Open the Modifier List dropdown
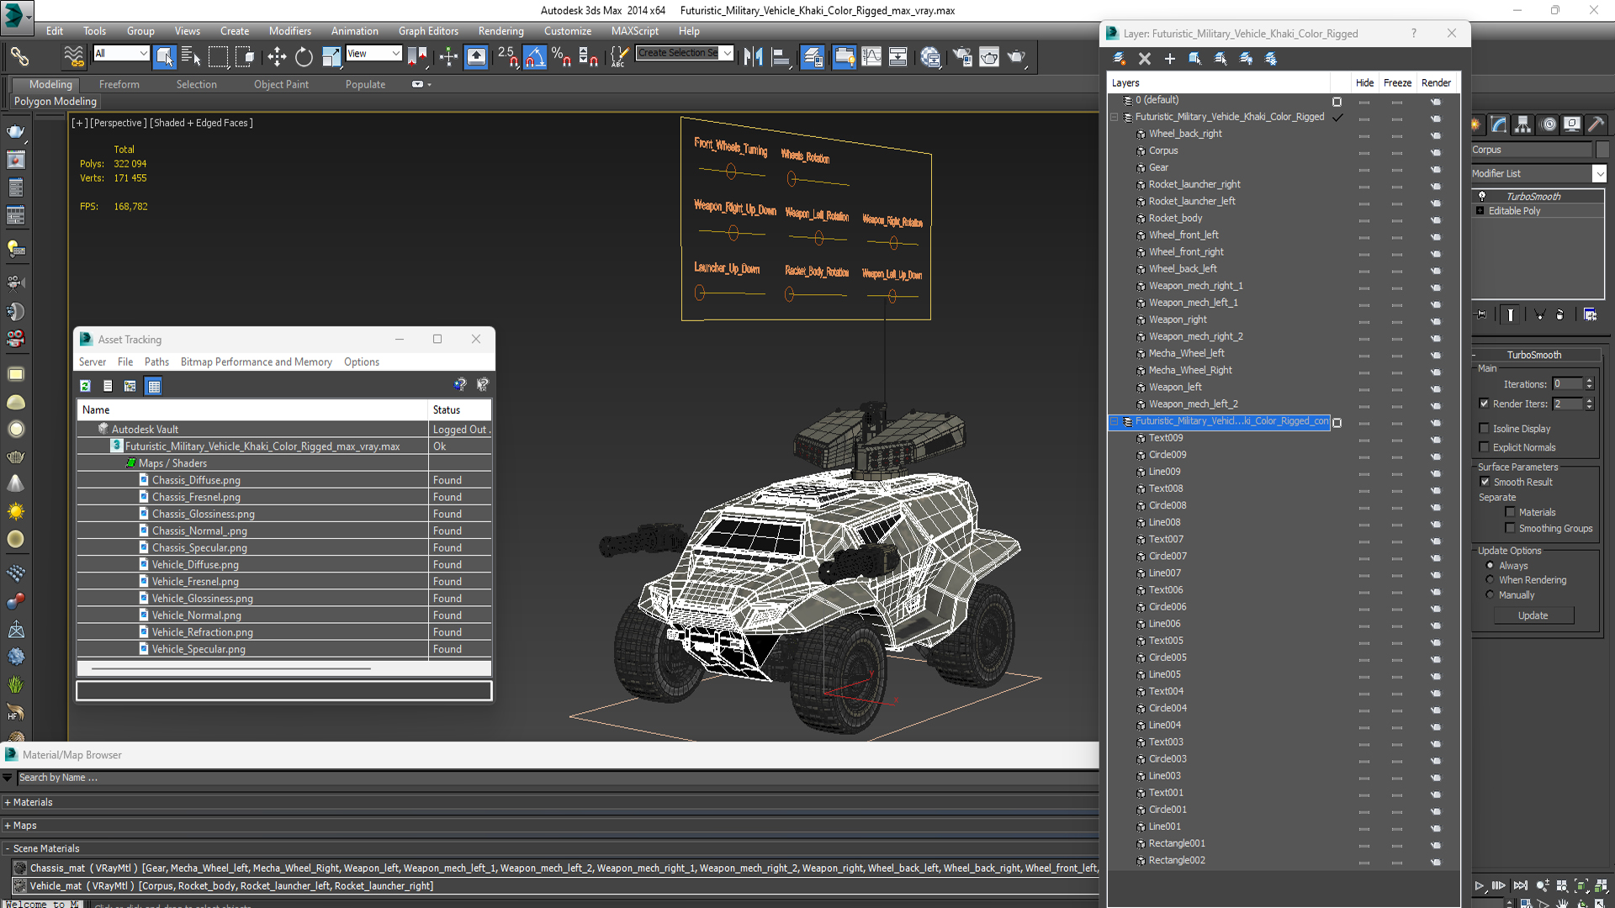 (x=1599, y=173)
